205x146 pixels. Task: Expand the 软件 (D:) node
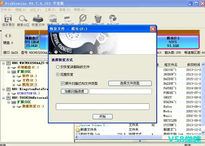pyautogui.click(x=14, y=76)
